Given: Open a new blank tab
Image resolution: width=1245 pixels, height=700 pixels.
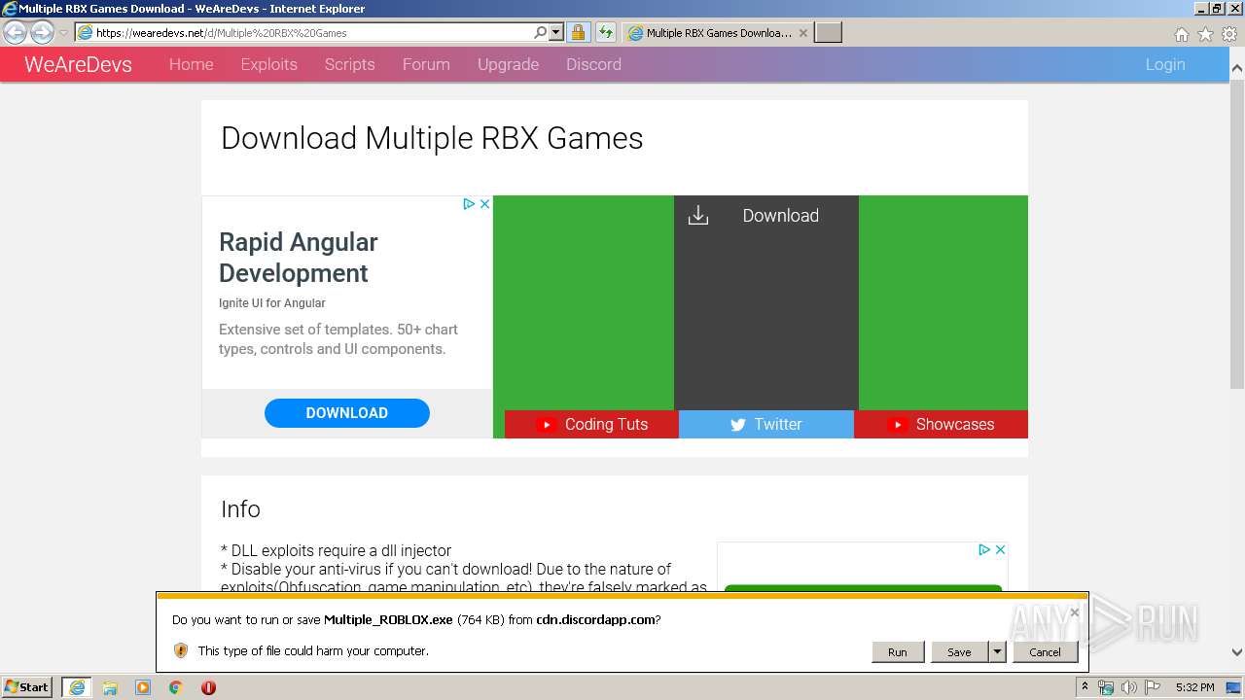Looking at the screenshot, I should [x=828, y=32].
